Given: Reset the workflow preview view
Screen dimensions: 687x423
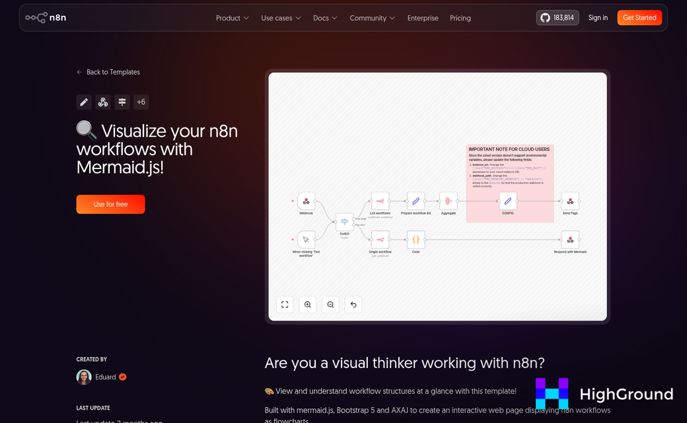Looking at the screenshot, I should tap(353, 304).
